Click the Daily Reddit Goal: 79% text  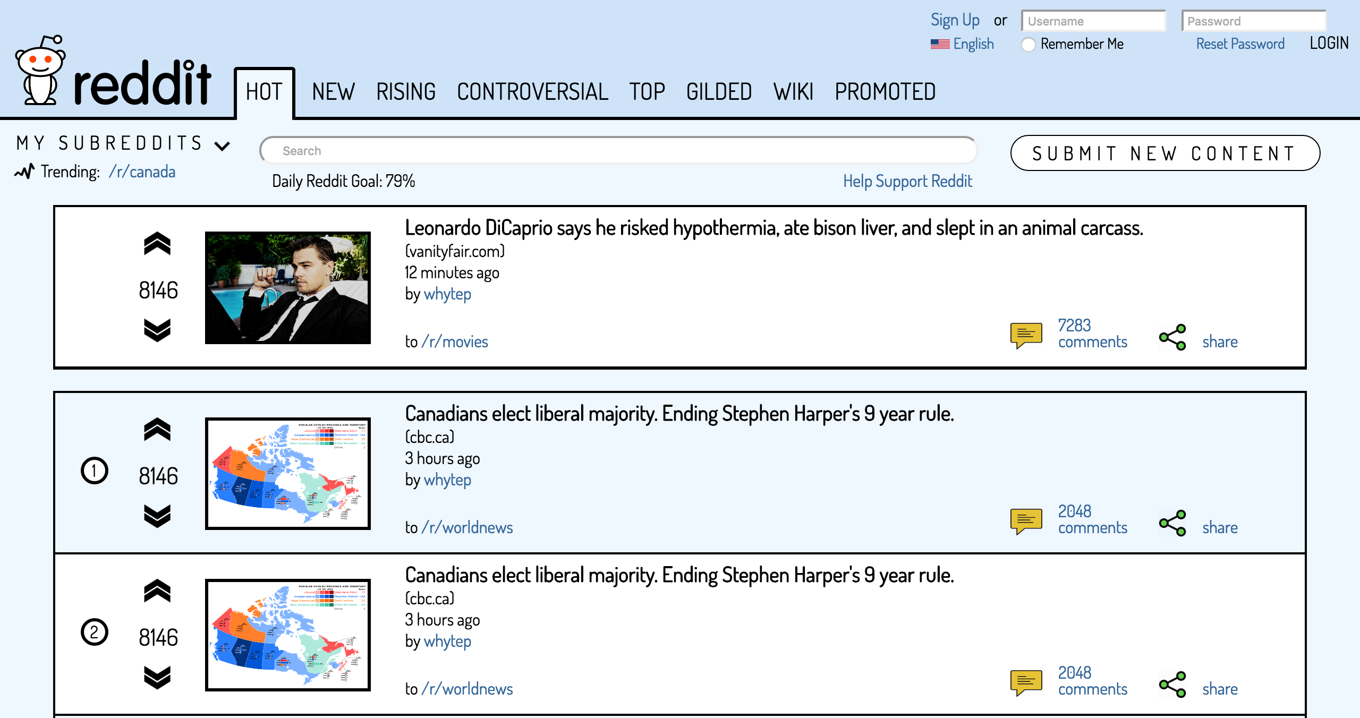pyautogui.click(x=343, y=181)
